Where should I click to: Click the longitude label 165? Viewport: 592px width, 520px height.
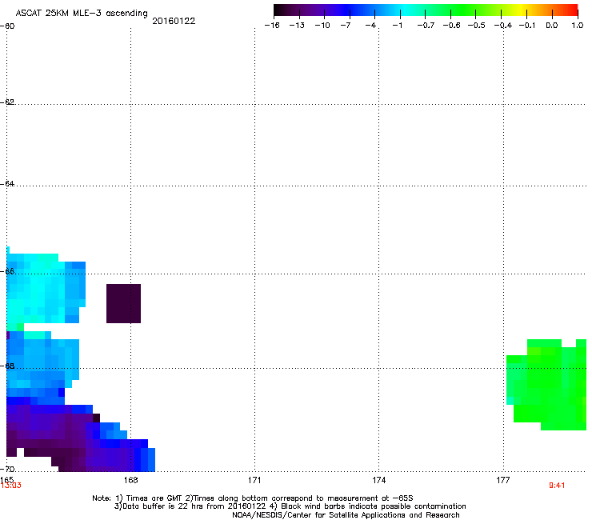pos(6,479)
